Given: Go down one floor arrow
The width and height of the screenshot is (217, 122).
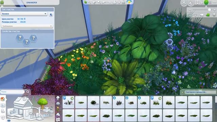Looking at the screenshot, I should coord(198,4).
